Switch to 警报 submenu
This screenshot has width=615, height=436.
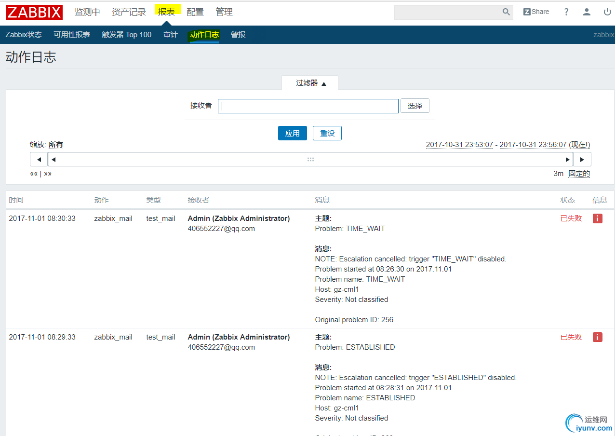[x=238, y=35]
